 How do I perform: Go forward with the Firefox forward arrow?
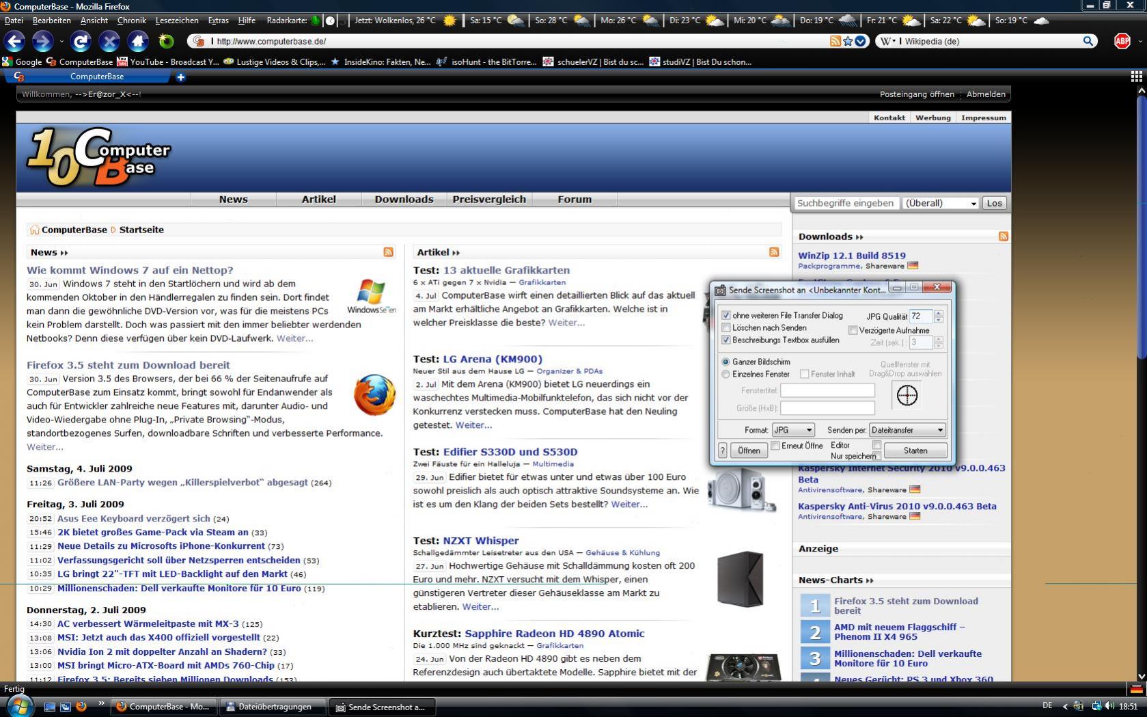tap(42, 41)
